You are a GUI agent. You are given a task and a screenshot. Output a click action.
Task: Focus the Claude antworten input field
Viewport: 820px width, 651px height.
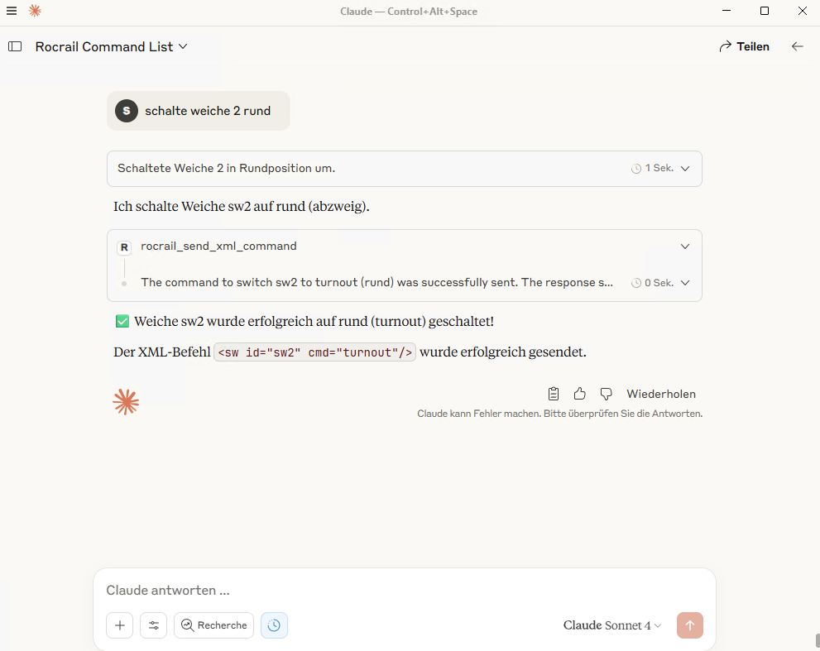pos(405,591)
